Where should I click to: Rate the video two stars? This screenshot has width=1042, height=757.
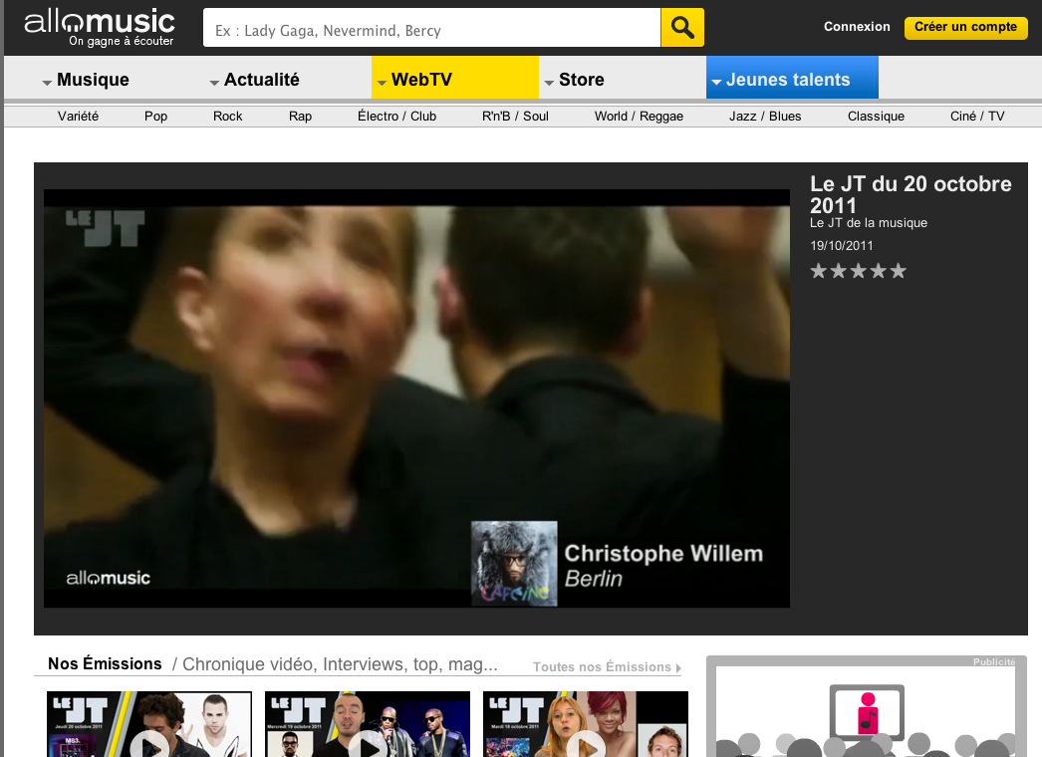tap(839, 271)
